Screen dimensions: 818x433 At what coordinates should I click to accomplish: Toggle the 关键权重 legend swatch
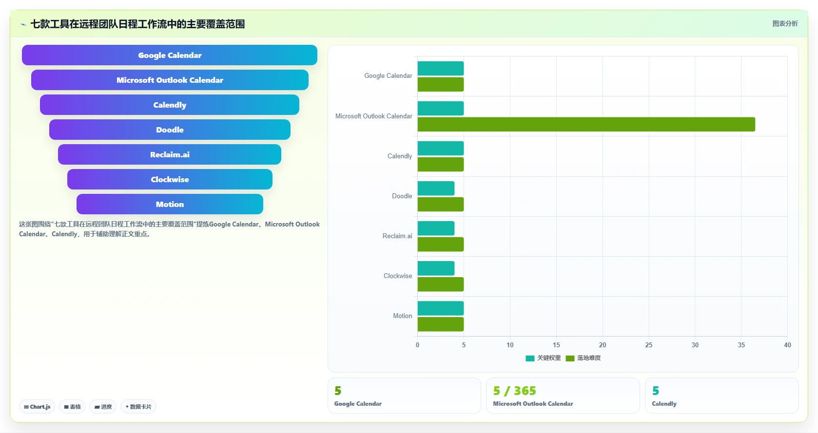[x=530, y=358]
